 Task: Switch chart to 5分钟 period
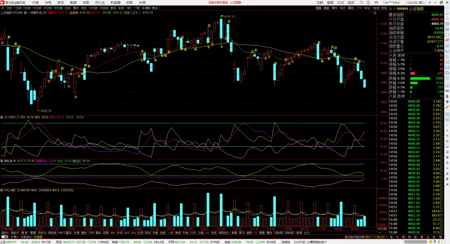pyautogui.click(x=27, y=8)
